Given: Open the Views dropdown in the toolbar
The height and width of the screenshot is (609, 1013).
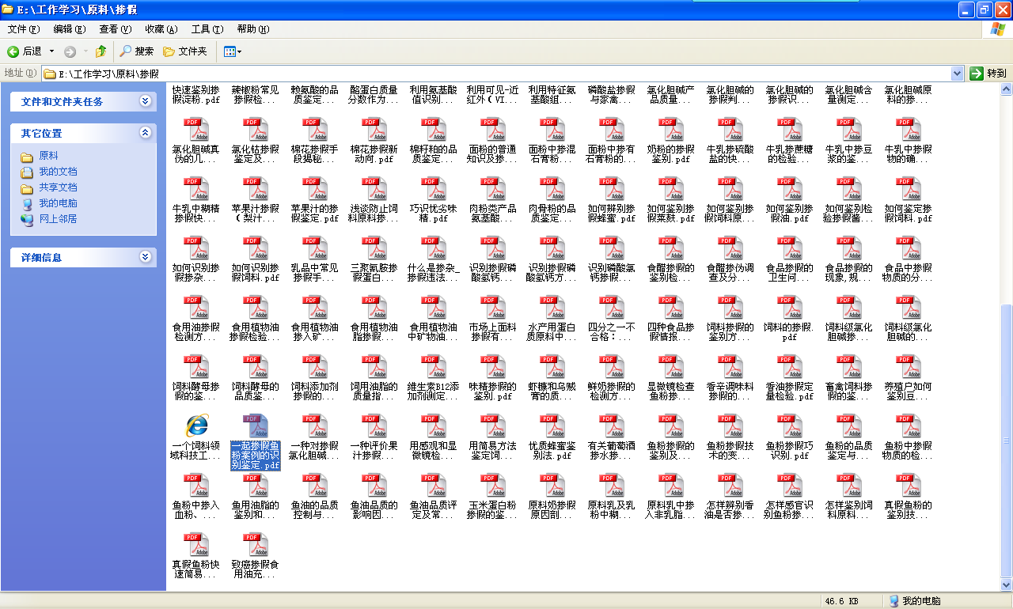Looking at the screenshot, I should coord(233,51).
